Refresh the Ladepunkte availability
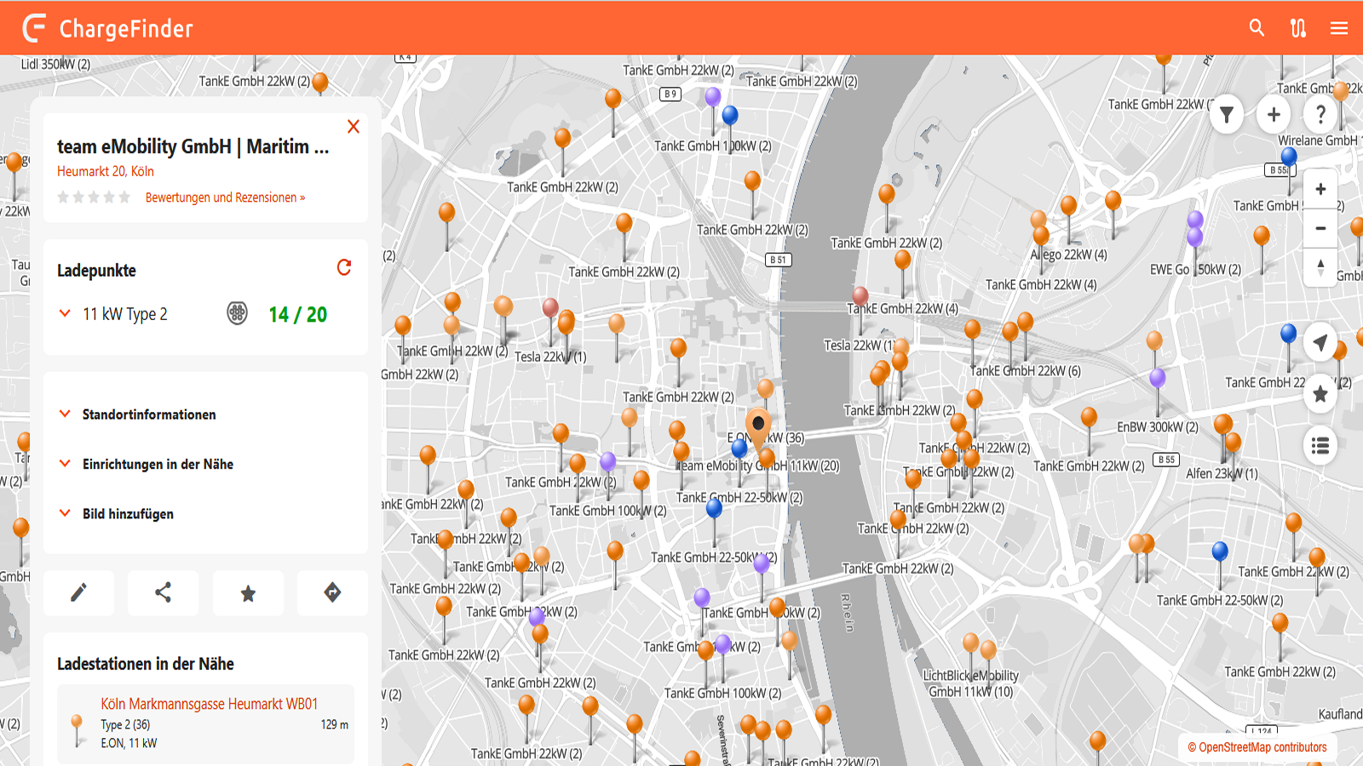Screen dimensions: 1363x766 pyautogui.click(x=344, y=267)
